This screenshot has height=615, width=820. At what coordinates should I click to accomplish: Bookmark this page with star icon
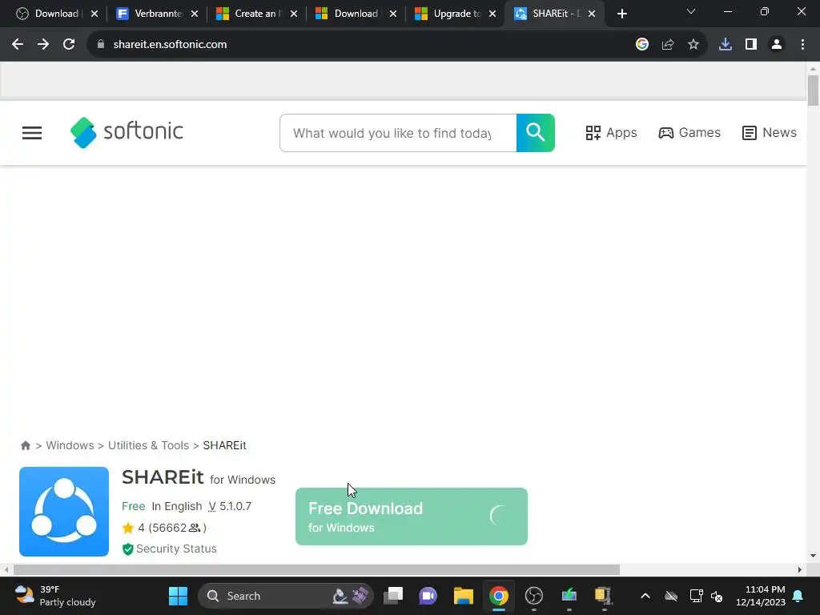pyautogui.click(x=693, y=45)
